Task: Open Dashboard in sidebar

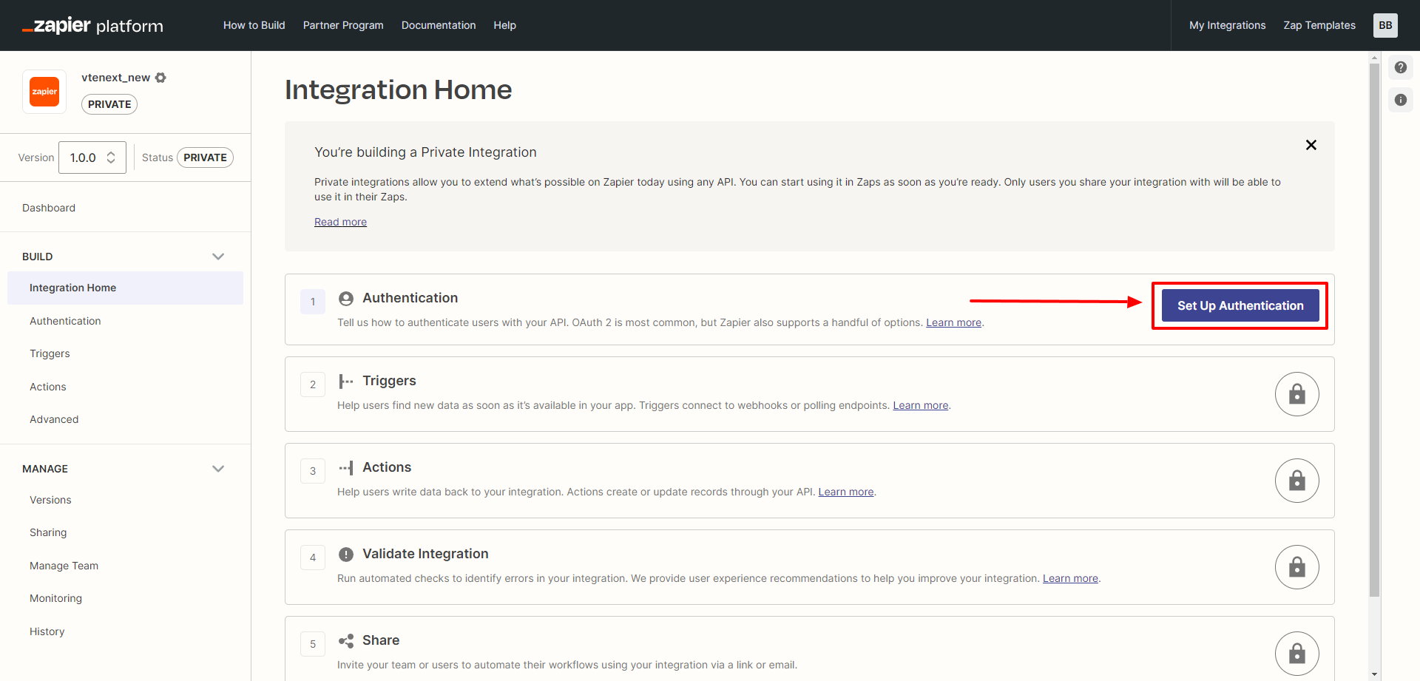Action: coord(49,208)
